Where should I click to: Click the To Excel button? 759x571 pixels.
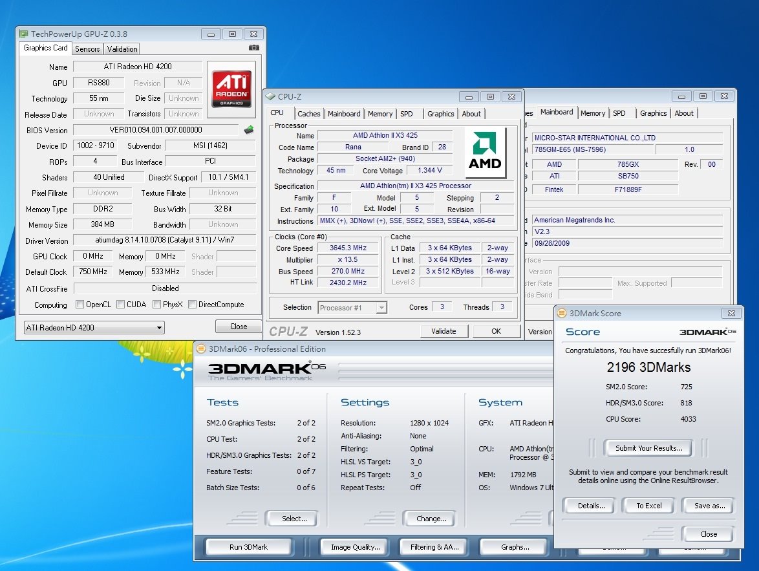click(648, 506)
